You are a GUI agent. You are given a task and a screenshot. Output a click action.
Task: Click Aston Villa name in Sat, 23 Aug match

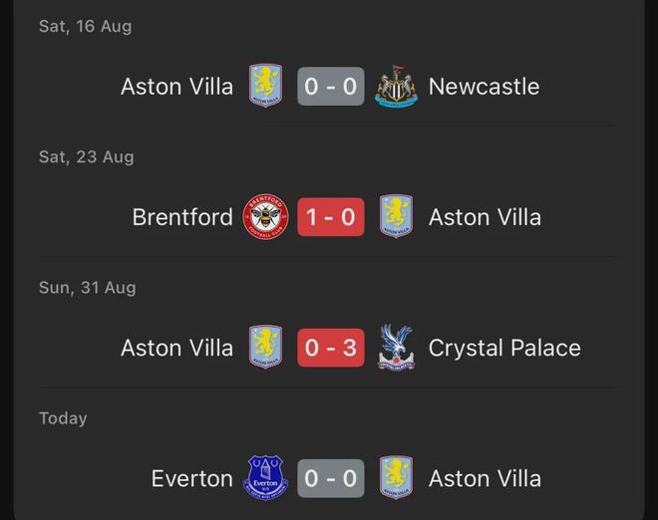(x=485, y=217)
